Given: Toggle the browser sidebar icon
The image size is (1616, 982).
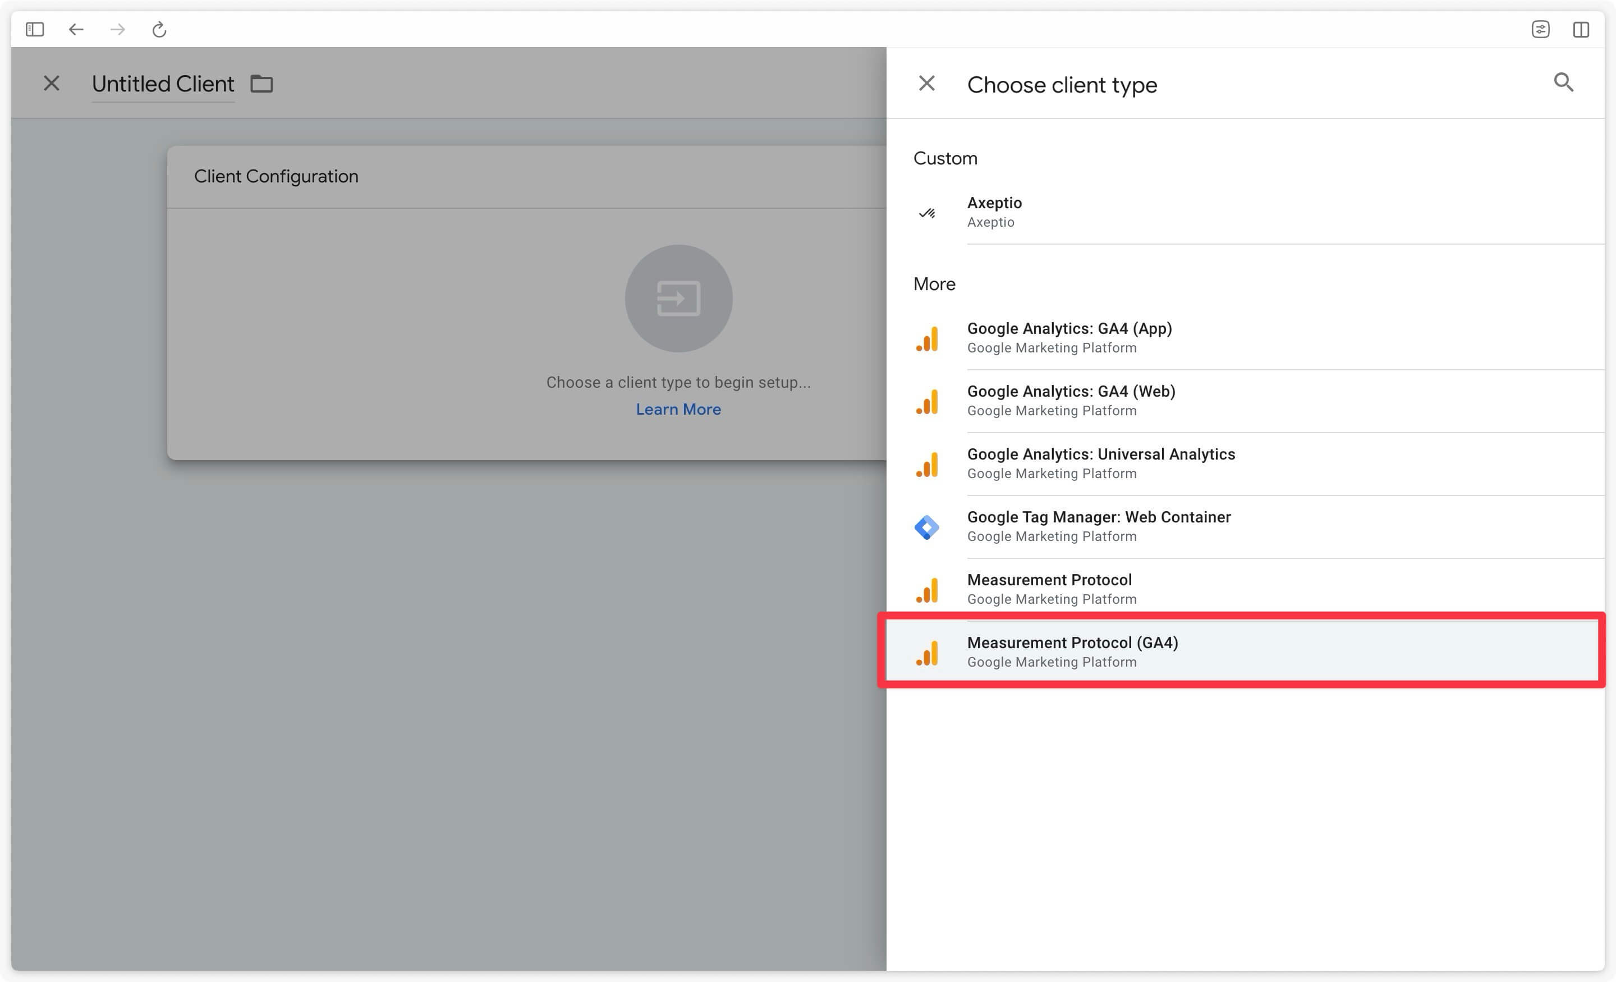Looking at the screenshot, I should (35, 30).
